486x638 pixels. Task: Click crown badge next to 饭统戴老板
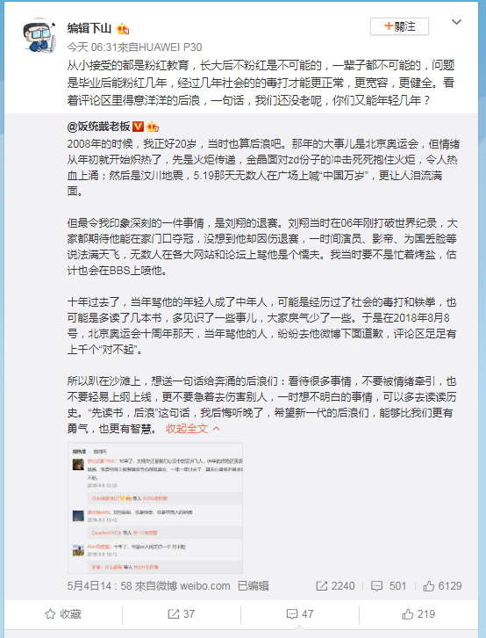(x=153, y=127)
